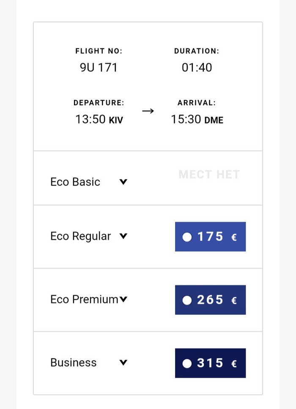Click the arrival time 15:30 DME

[x=197, y=120]
